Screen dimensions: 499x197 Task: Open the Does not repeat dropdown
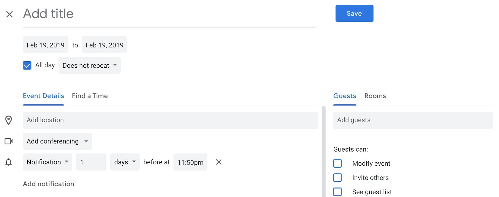[89, 65]
